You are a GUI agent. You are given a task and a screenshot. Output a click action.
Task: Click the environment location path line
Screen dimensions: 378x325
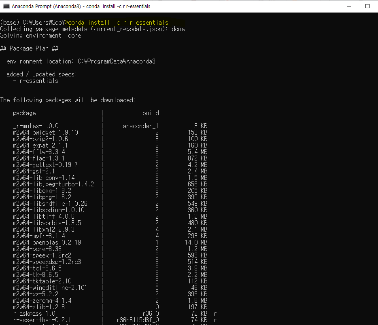click(81, 61)
